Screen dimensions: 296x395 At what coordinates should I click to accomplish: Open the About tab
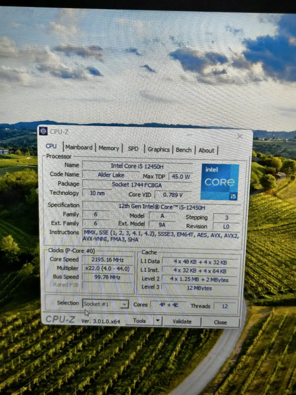pyautogui.click(x=206, y=150)
